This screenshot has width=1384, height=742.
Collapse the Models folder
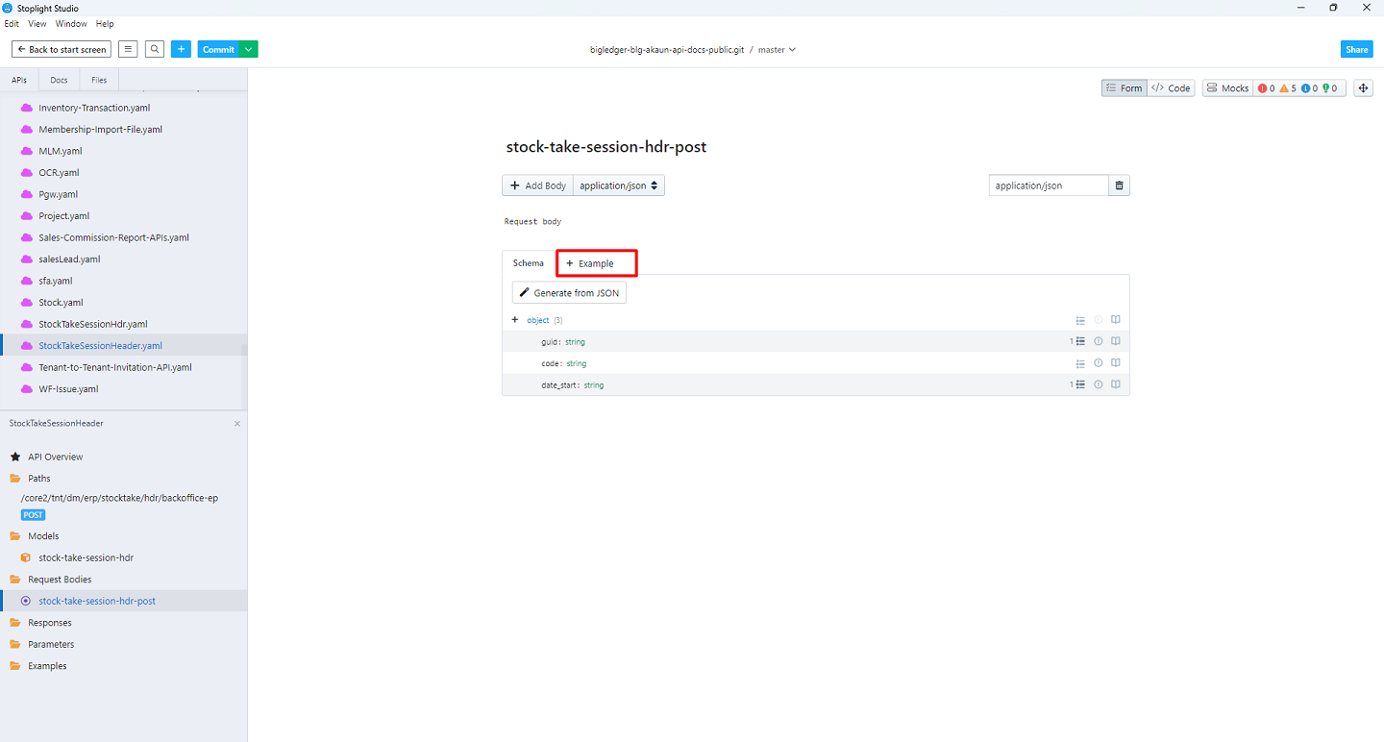tap(43, 536)
